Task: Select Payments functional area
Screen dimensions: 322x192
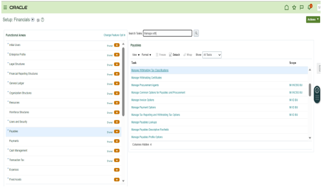Action: [14, 141]
